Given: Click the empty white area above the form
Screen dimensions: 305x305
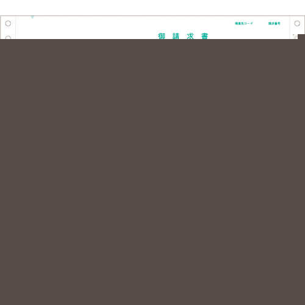Looking at the screenshot, I should tap(152, 7).
